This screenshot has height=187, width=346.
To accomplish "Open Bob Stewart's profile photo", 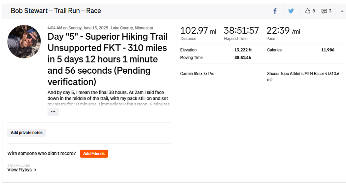I will [24, 42].
